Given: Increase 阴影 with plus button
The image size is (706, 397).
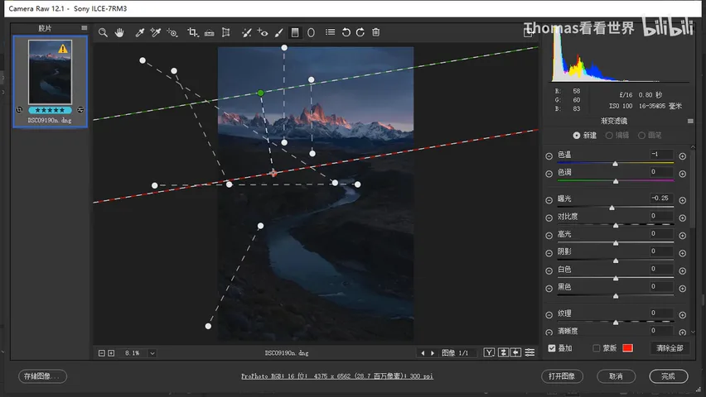Looking at the screenshot, I should 683,253.
